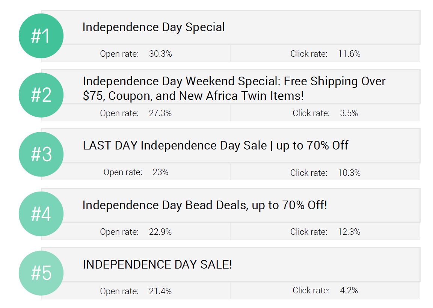Image resolution: width=433 pixels, height=308 pixels.
Task: Open the INDEPENDENCE DAY SALE! subject line
Action: (x=157, y=265)
